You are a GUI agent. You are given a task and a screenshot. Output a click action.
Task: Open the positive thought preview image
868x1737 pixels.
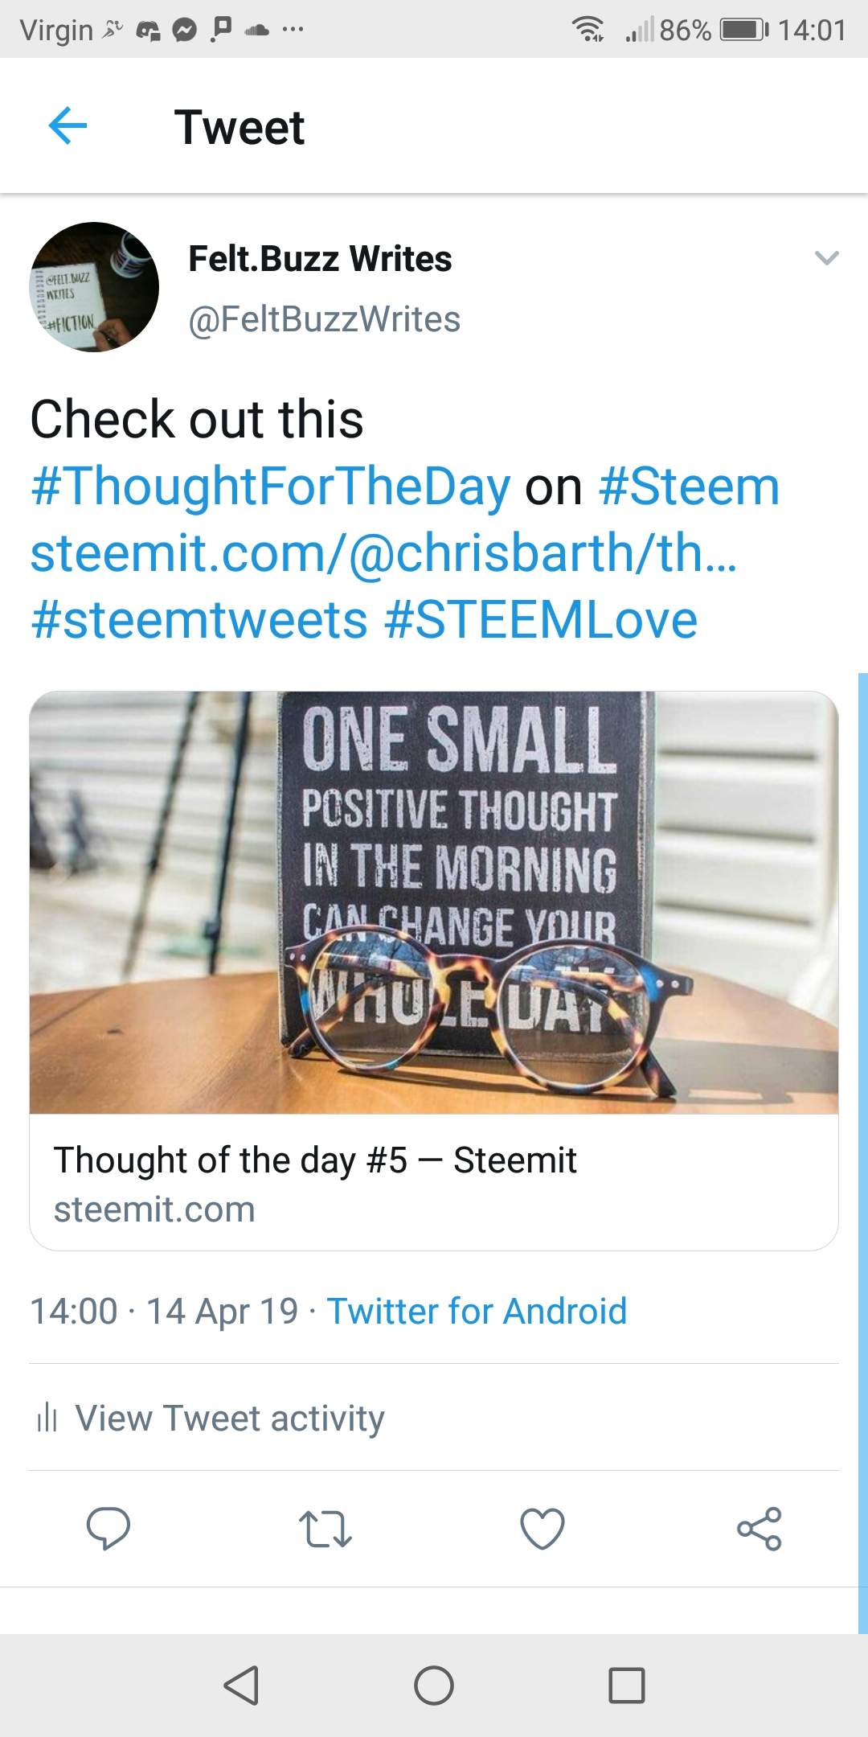click(434, 902)
